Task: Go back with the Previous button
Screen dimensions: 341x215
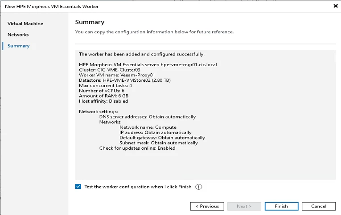Action: [207, 206]
